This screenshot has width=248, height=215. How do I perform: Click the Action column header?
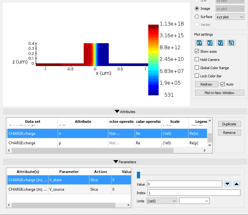pos(100,172)
